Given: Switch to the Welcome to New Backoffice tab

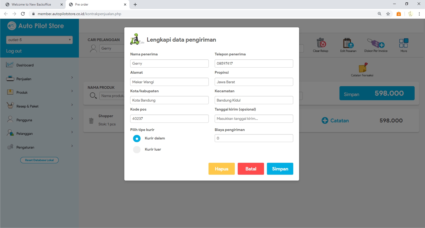Looking at the screenshot, I should tap(31, 5).
